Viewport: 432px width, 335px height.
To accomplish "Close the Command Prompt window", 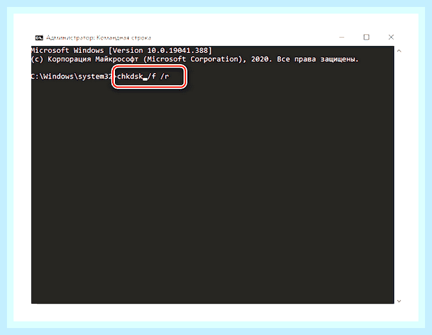I will point(391,37).
